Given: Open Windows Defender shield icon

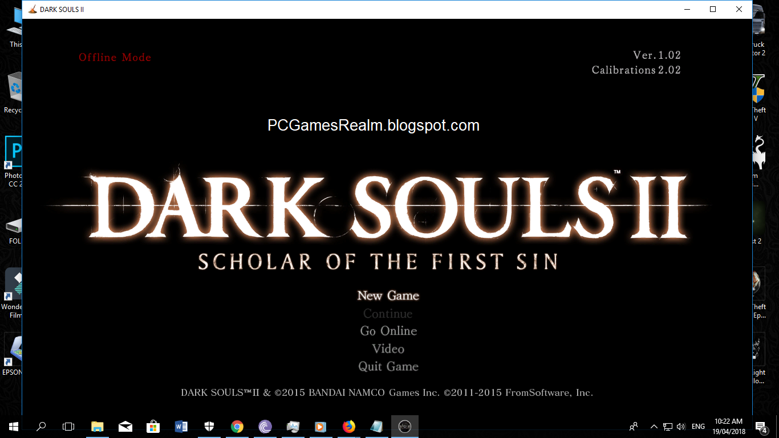Looking at the screenshot, I should click(209, 427).
